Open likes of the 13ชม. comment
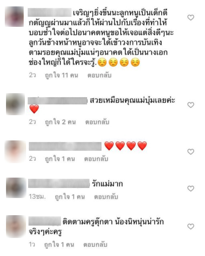 (70, 197)
